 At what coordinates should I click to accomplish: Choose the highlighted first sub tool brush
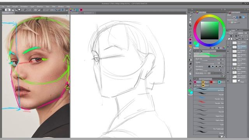[209, 89]
